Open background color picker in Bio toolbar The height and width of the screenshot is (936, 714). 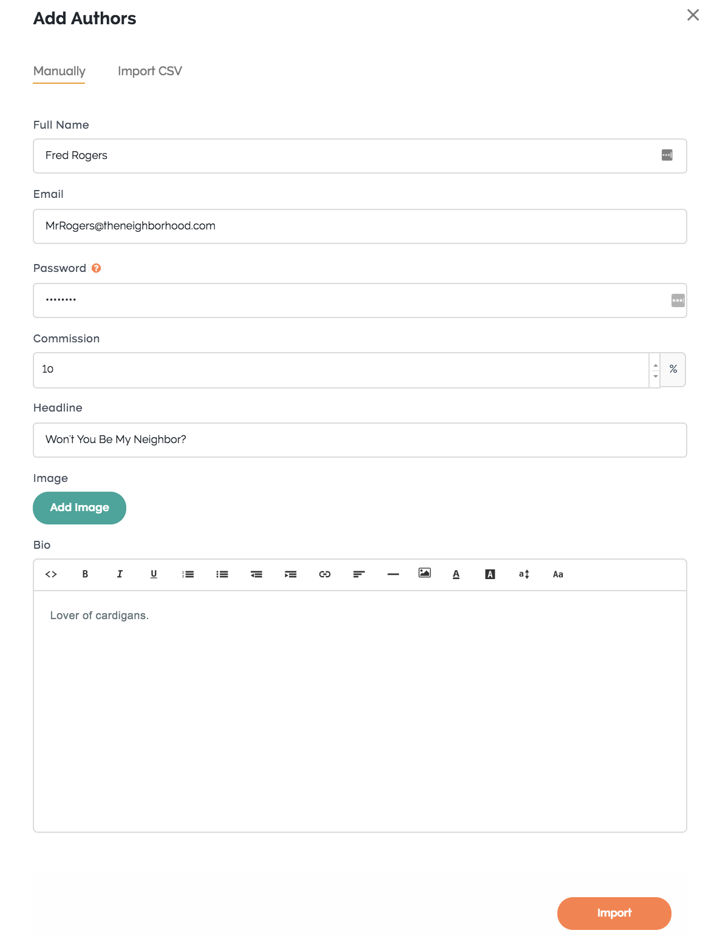coord(490,574)
